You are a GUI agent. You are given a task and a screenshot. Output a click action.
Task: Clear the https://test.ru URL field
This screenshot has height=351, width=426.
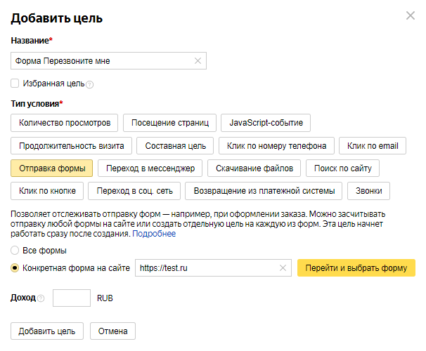click(x=283, y=267)
